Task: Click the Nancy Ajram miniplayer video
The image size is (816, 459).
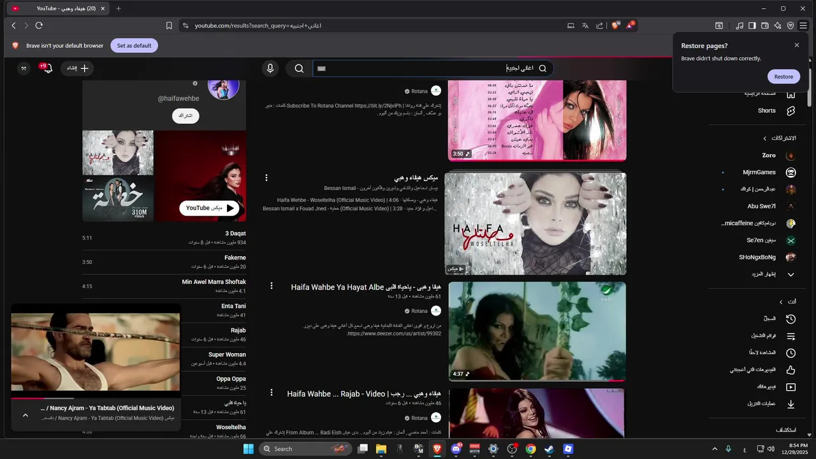Action: (x=96, y=351)
